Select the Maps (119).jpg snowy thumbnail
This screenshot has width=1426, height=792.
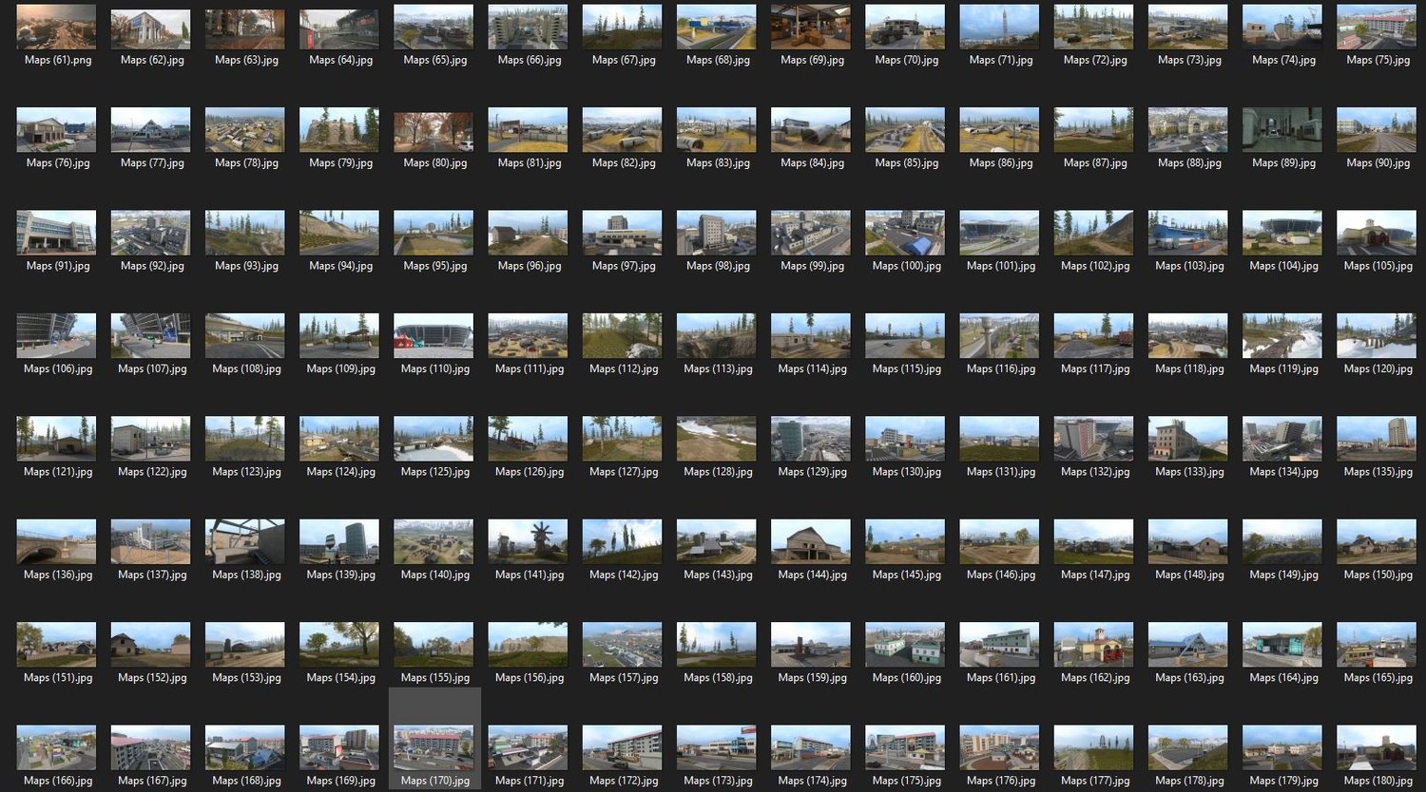coord(1282,336)
